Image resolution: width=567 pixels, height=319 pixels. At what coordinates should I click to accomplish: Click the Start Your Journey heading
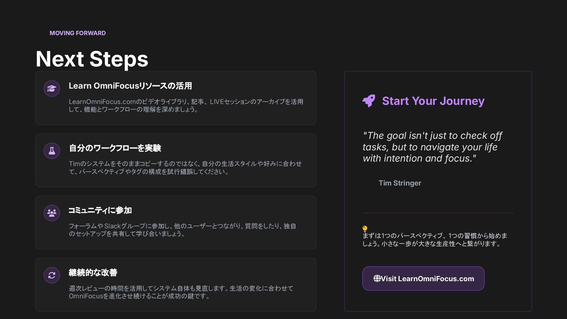433,101
